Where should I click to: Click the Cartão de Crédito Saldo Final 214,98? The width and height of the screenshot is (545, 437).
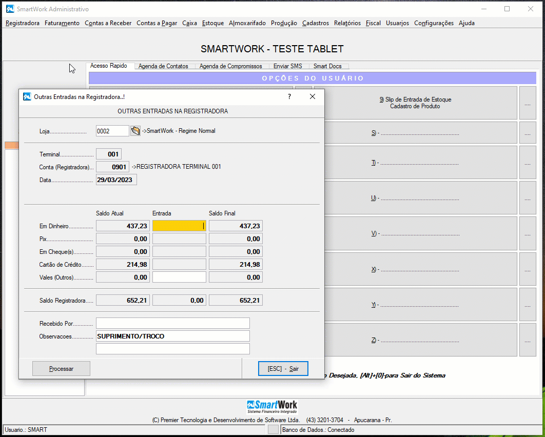click(x=236, y=264)
